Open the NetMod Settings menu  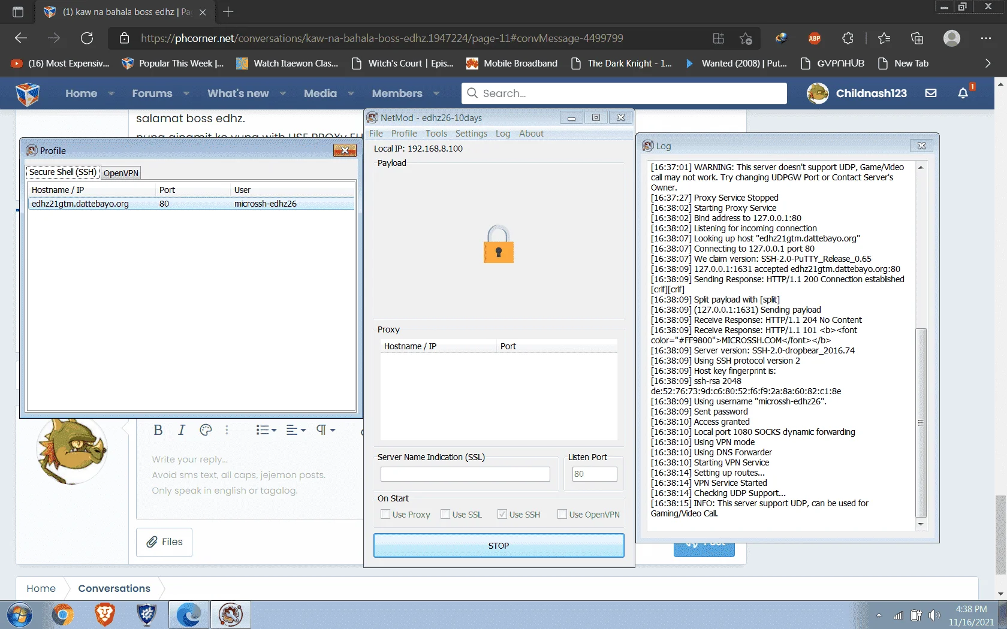coord(471,134)
